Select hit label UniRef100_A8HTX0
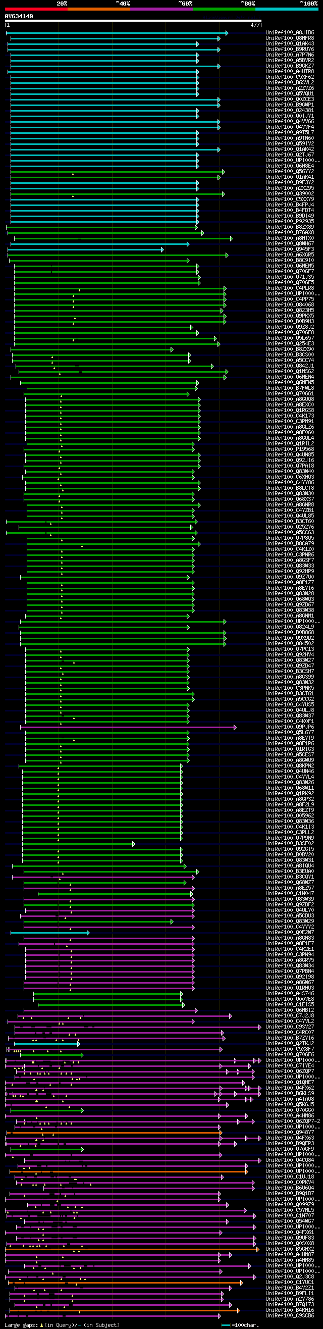This screenshot has height=1329, width=323. 290,238
